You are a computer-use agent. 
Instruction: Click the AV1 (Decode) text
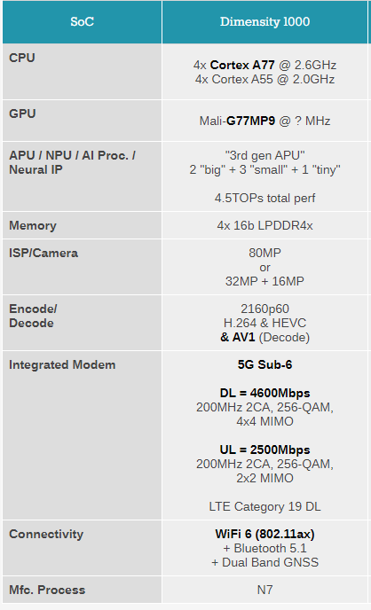[x=264, y=337]
